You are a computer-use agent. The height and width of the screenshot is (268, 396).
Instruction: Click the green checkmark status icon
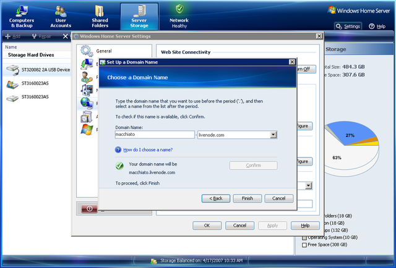click(x=119, y=165)
